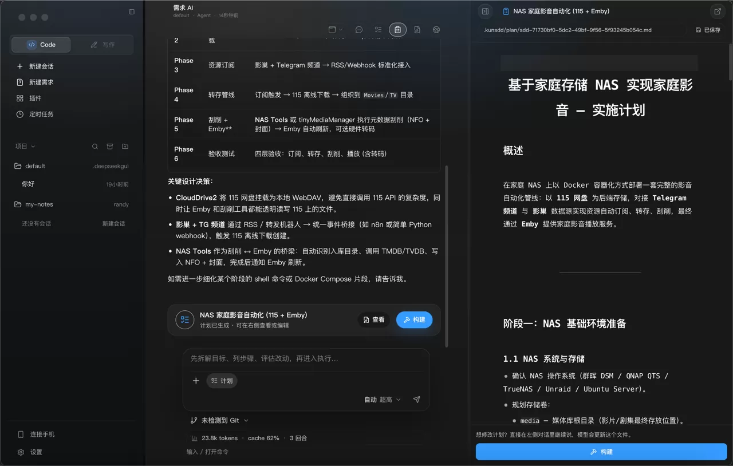Toggle the left sidebar collapse icon
This screenshot has height=466, width=733.
click(132, 11)
